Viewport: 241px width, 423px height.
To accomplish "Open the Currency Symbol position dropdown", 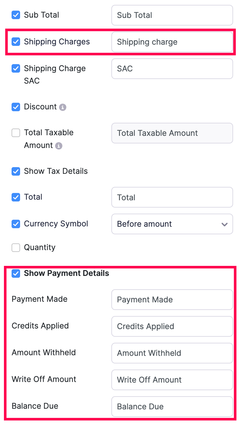I will pos(172,224).
